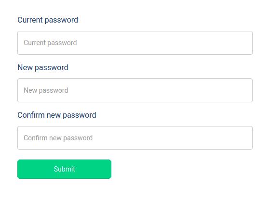Click the "Submit" text on the button
Image resolution: width=270 pixels, height=197 pixels.
65,169
